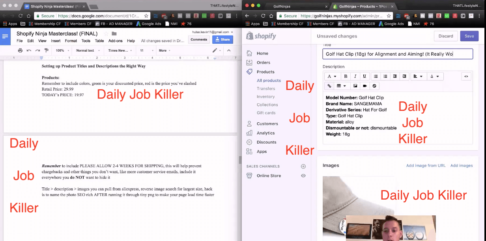Show HTML view in description editor
This screenshot has height=241, width=486.
[466, 76]
